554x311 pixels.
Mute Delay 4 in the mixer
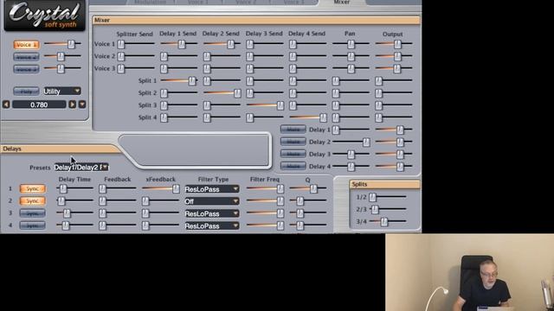[293, 166]
